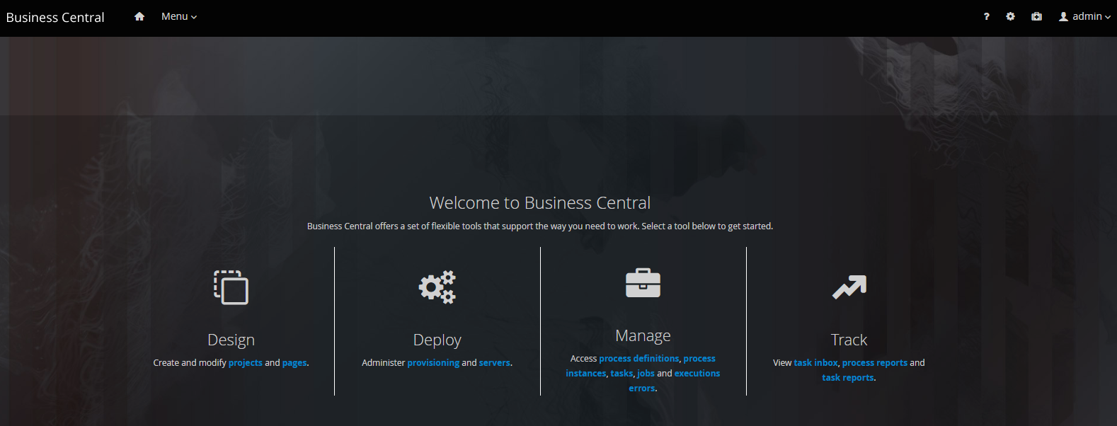Open the Menu dropdown
This screenshot has width=1117, height=426.
pos(179,16)
